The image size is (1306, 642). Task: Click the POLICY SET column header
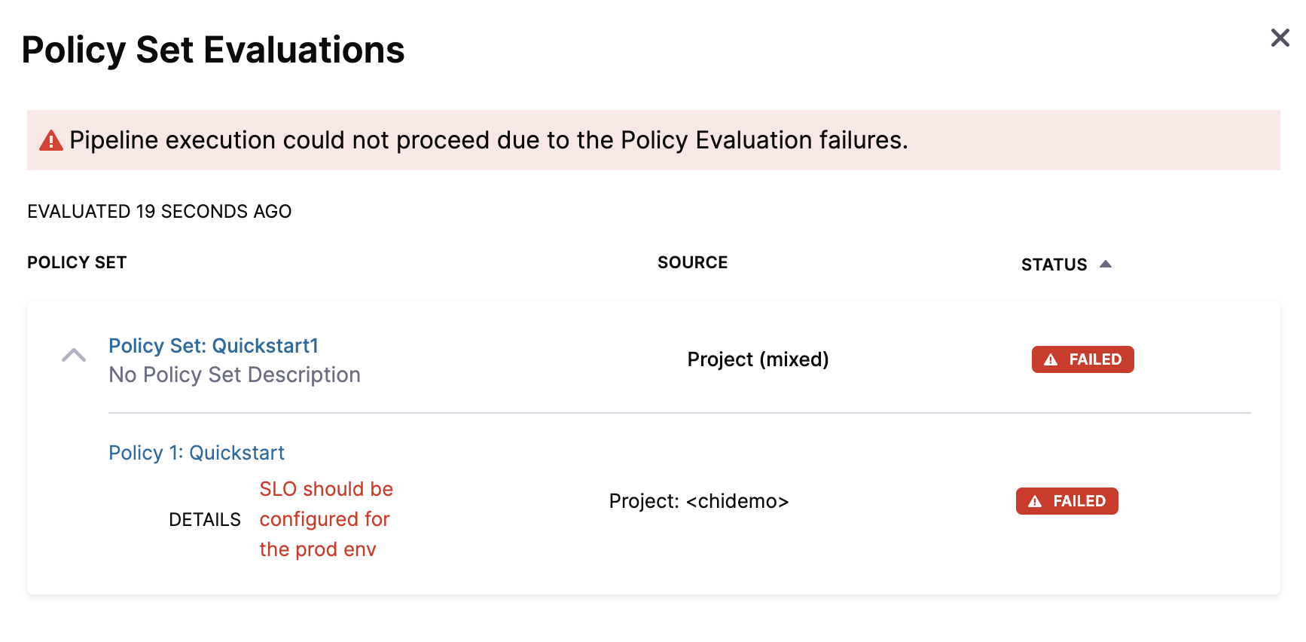pos(77,262)
